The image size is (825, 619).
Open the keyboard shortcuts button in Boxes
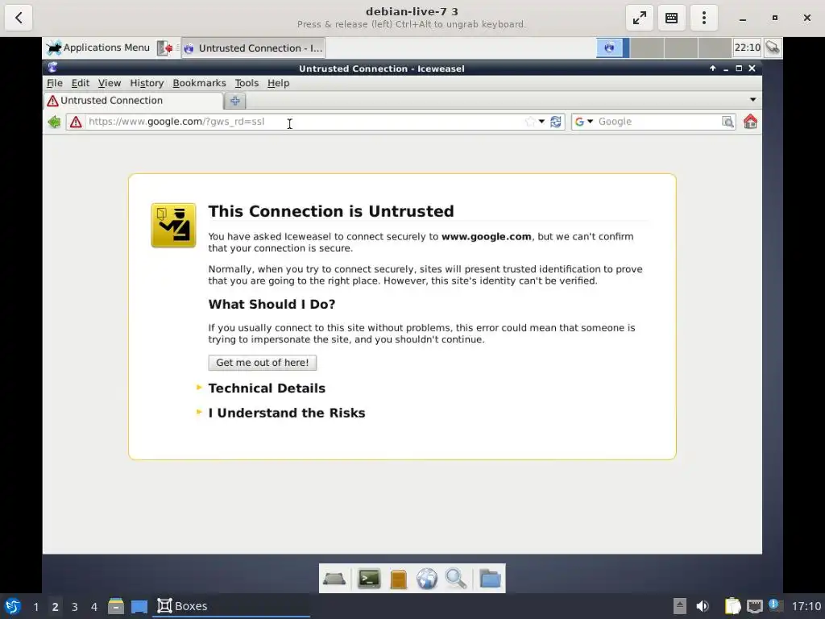coord(671,19)
